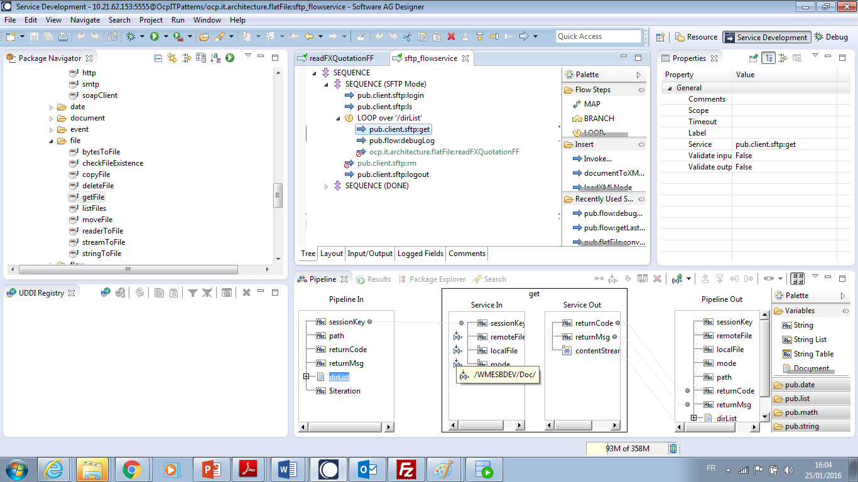Open the File menu
This screenshot has height=482, width=858.
[x=10, y=19]
